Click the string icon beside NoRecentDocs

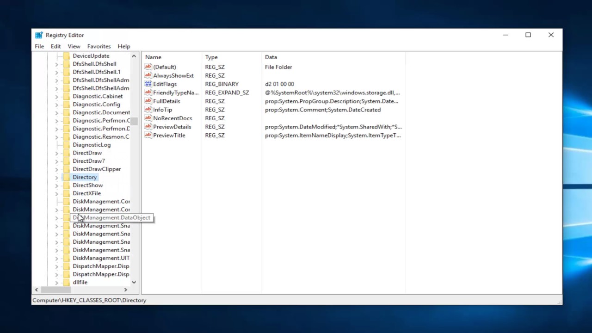pos(148,118)
